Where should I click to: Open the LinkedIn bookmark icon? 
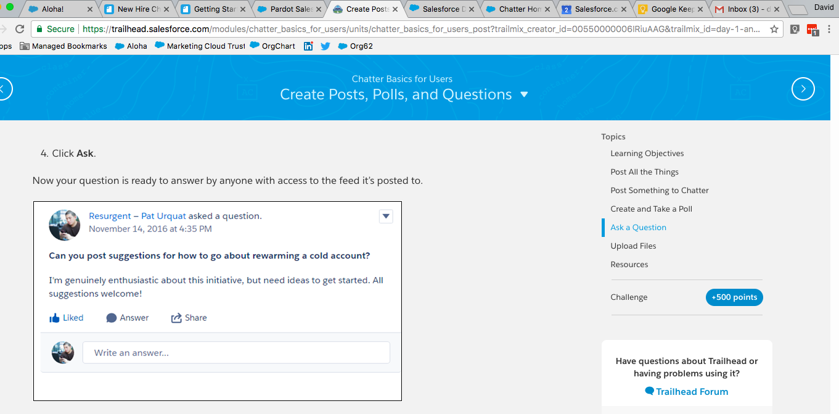[308, 46]
